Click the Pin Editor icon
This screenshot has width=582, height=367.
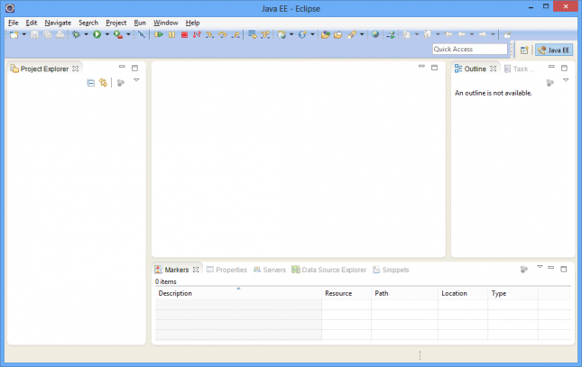pos(507,35)
